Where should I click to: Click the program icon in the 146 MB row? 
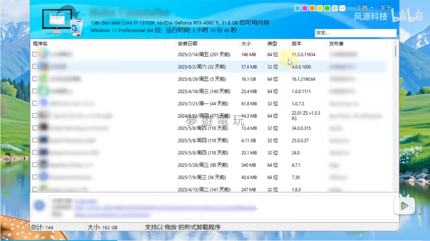43,54
